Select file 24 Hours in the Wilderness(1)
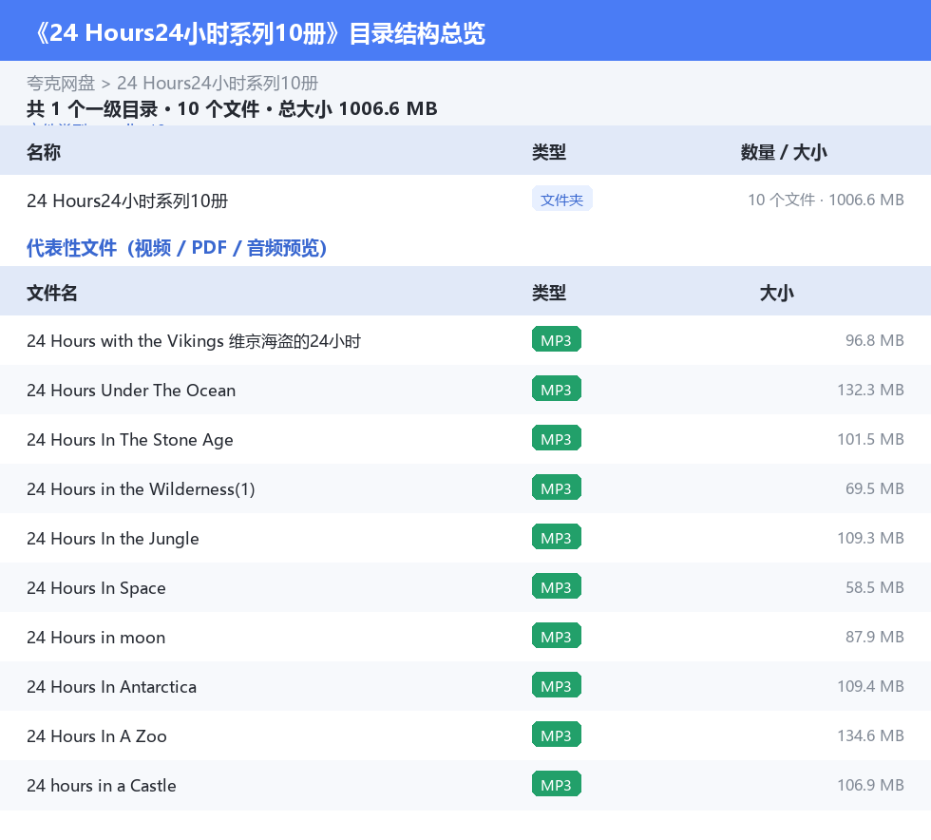Viewport: 931px width, 840px height. 465,488
